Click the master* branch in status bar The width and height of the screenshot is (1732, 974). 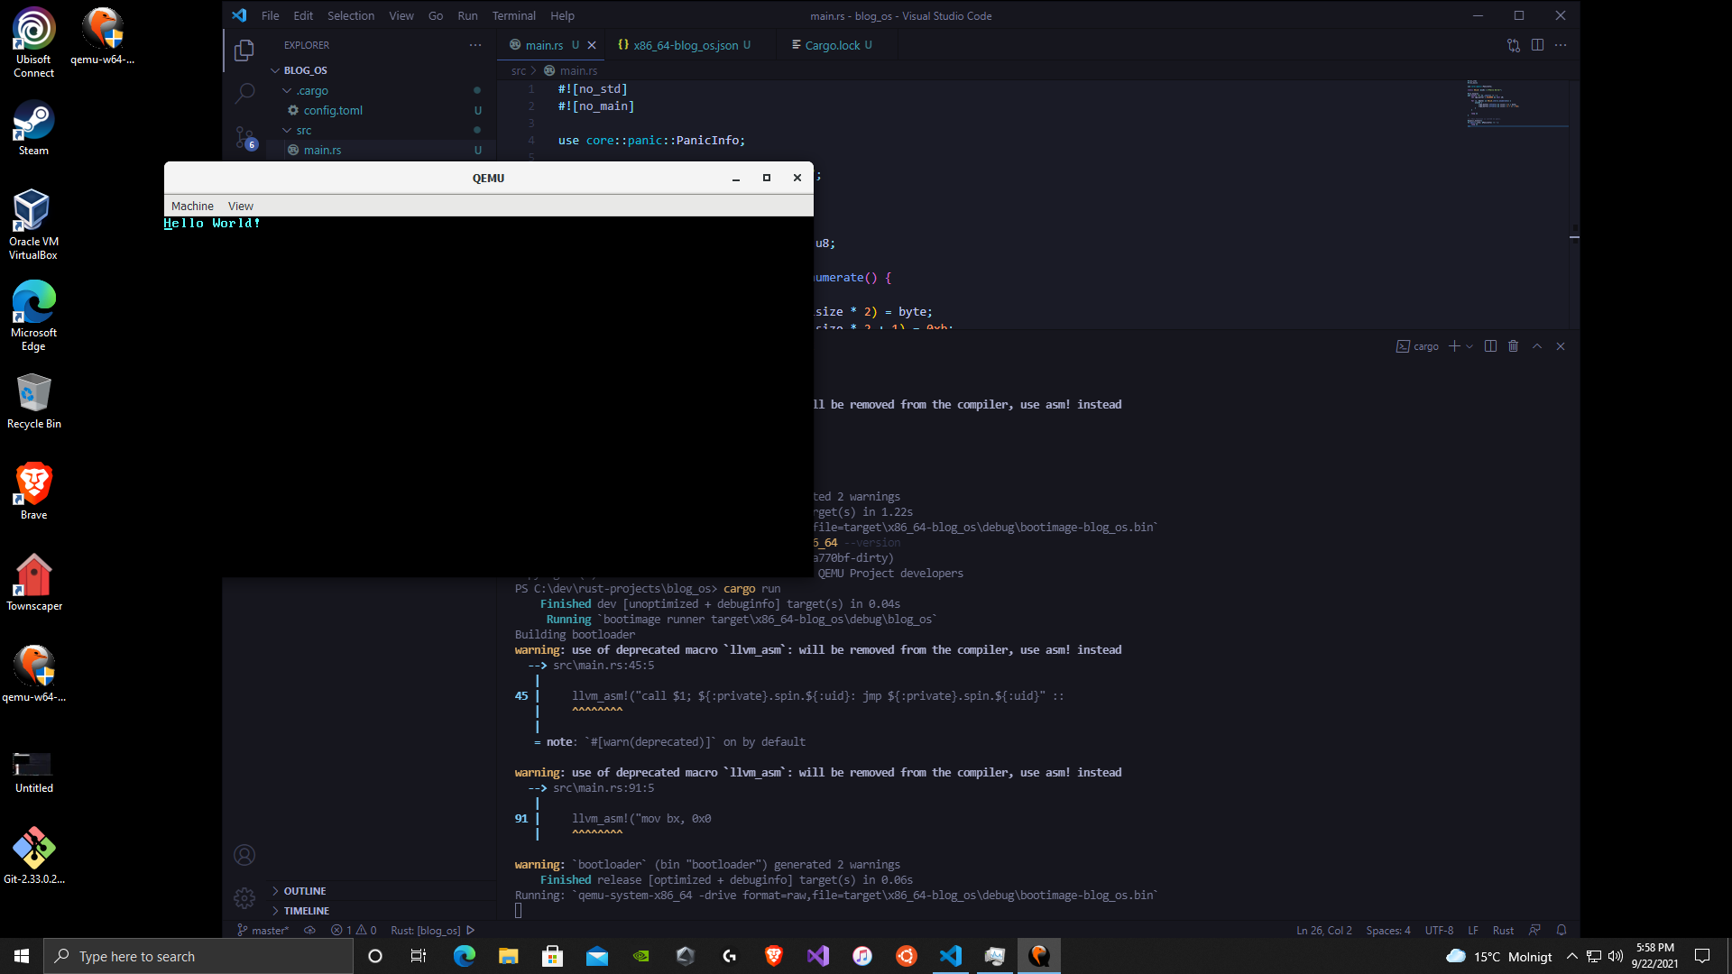[263, 930]
